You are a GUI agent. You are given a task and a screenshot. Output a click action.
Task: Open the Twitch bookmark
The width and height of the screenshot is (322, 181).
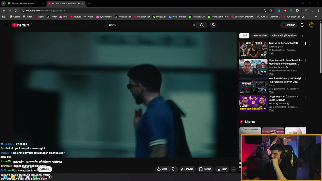pyautogui.click(x=27, y=17)
